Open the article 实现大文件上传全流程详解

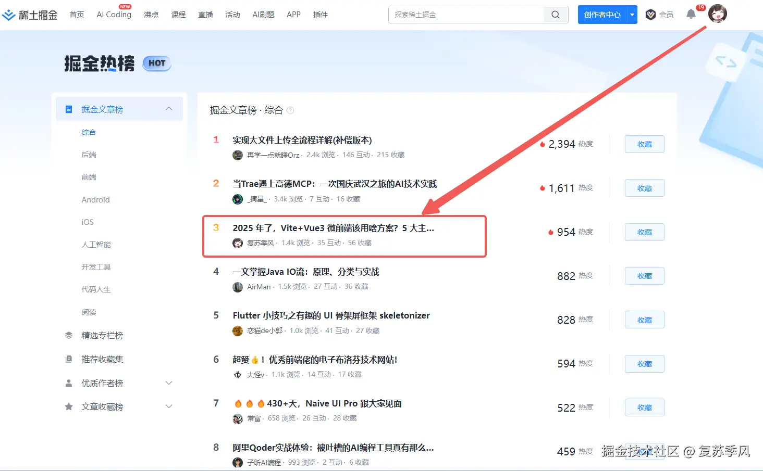click(302, 139)
